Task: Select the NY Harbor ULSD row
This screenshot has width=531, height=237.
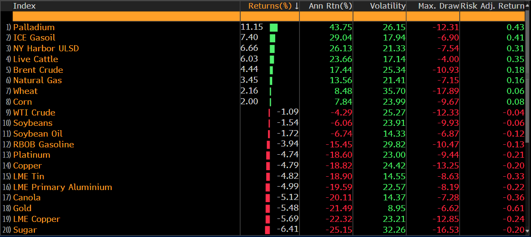Action: coord(263,48)
